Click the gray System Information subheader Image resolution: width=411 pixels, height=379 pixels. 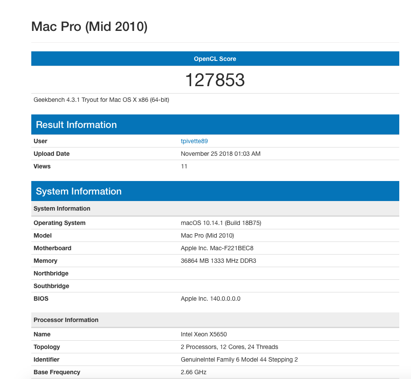click(x=215, y=209)
